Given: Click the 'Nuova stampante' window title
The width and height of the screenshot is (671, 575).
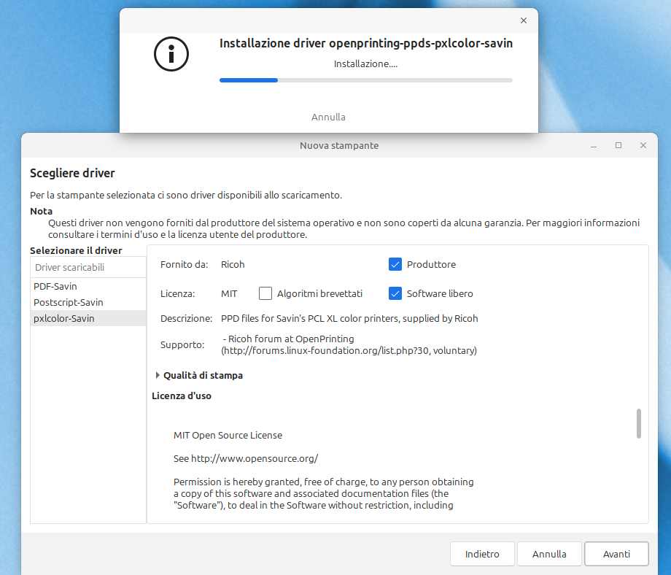Looking at the screenshot, I should 339,145.
